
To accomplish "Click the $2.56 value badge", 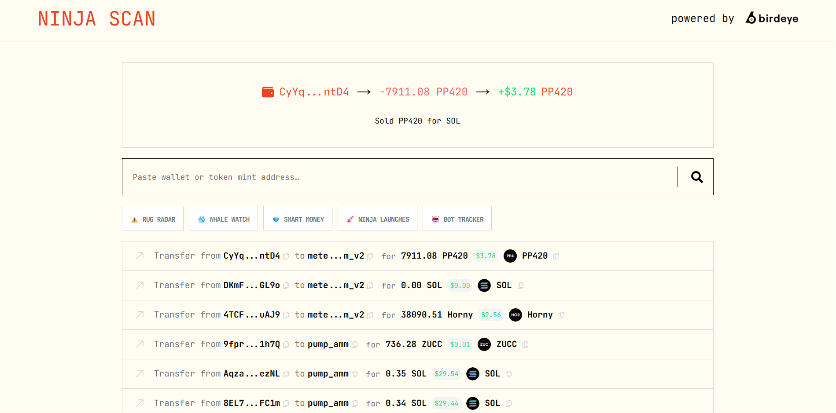I will [x=491, y=314].
